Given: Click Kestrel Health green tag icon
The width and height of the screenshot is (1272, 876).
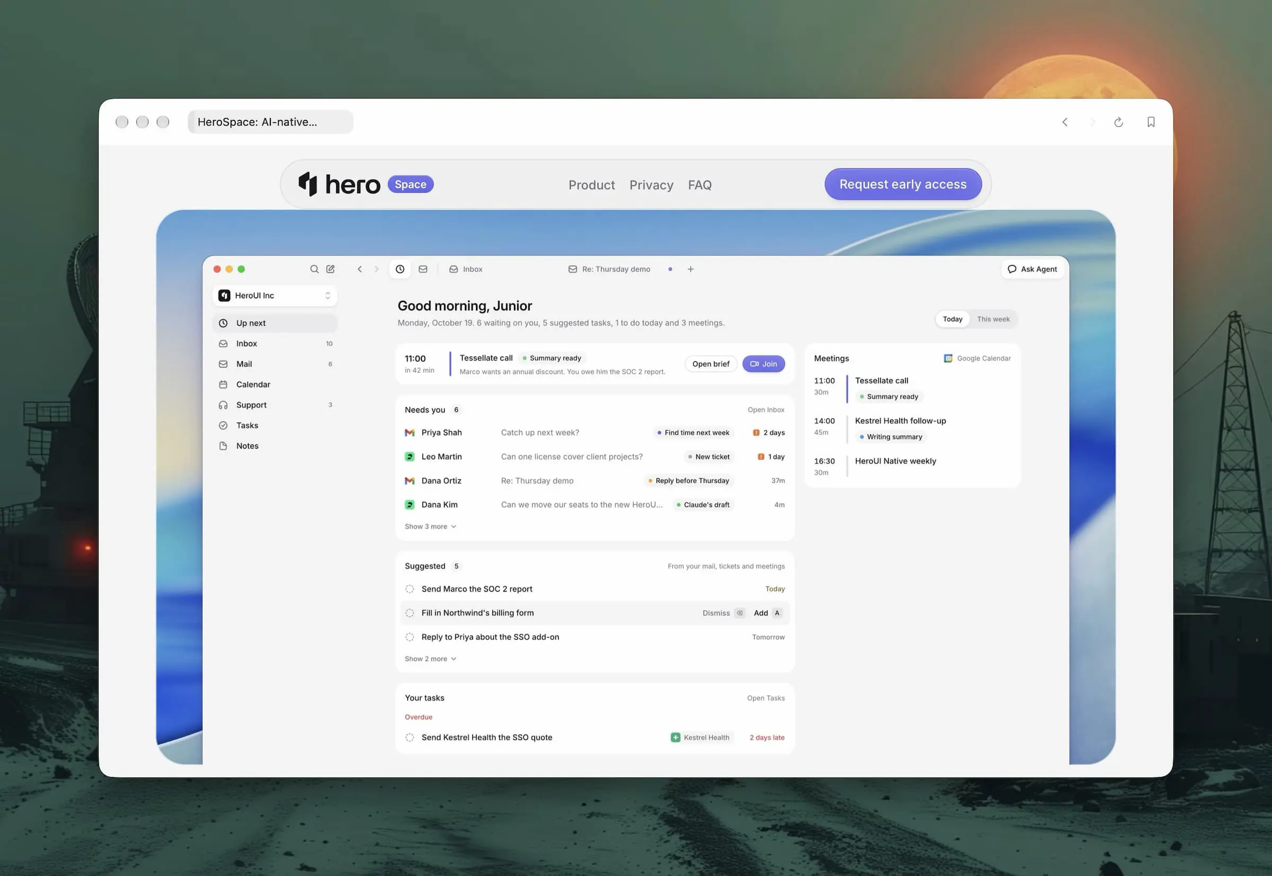Looking at the screenshot, I should 676,737.
